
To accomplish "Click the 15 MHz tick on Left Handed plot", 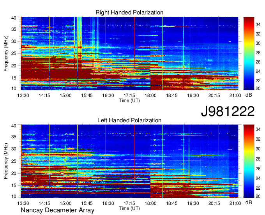I will (x=14, y=186).
